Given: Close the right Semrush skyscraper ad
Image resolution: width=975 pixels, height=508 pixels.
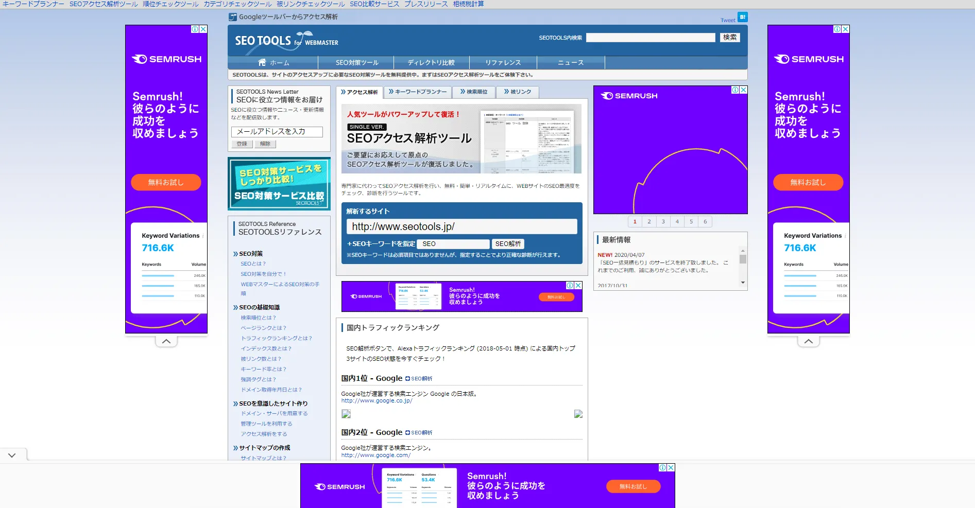Looking at the screenshot, I should (846, 29).
